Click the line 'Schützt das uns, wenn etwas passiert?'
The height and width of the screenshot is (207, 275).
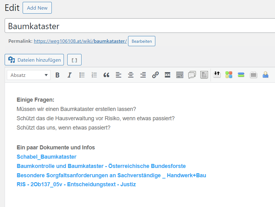click(64, 128)
